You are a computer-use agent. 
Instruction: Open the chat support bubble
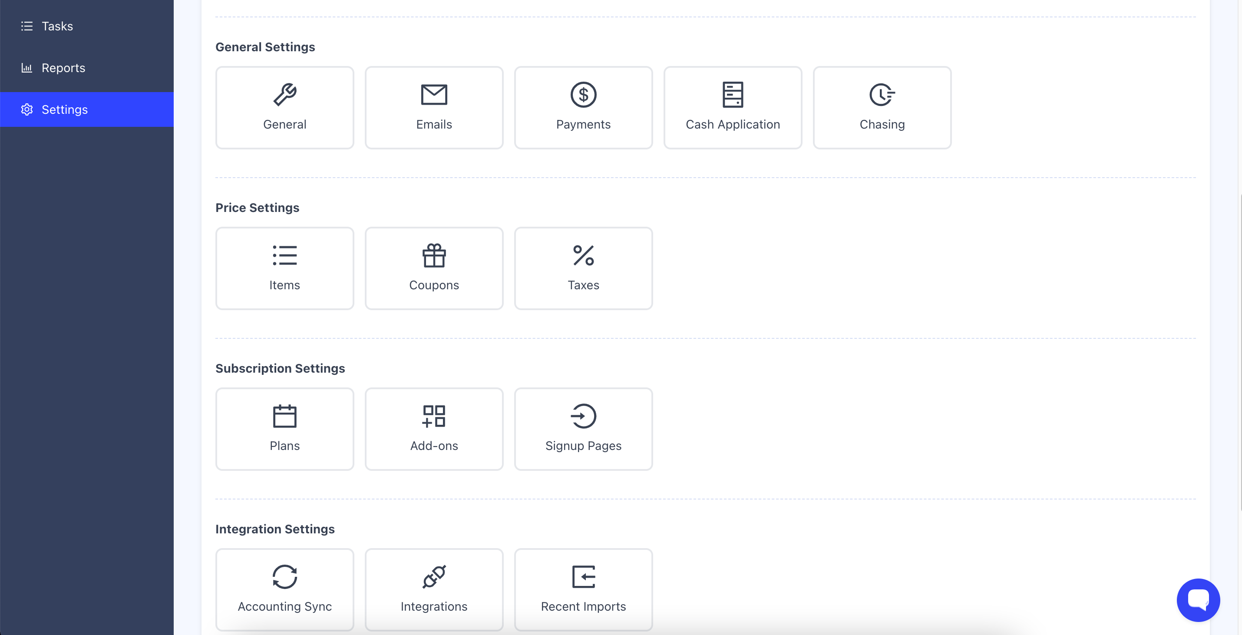click(x=1198, y=600)
